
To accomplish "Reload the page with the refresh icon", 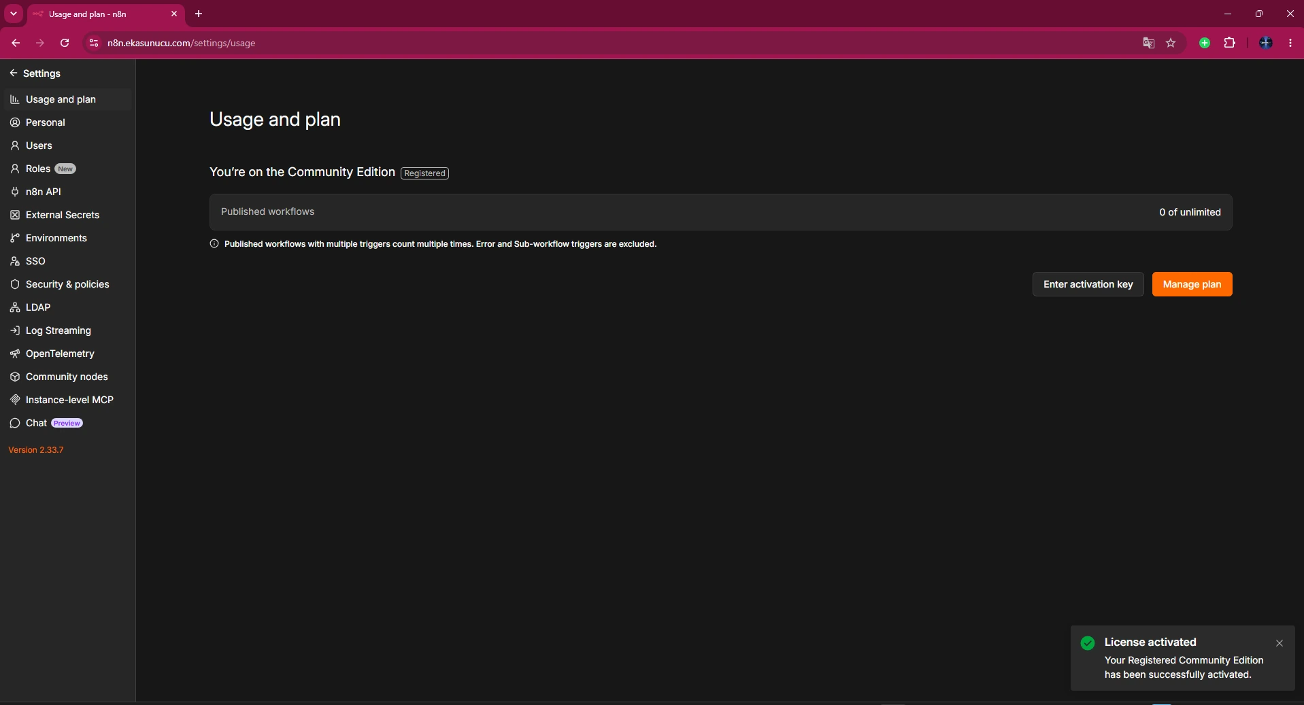I will point(65,43).
